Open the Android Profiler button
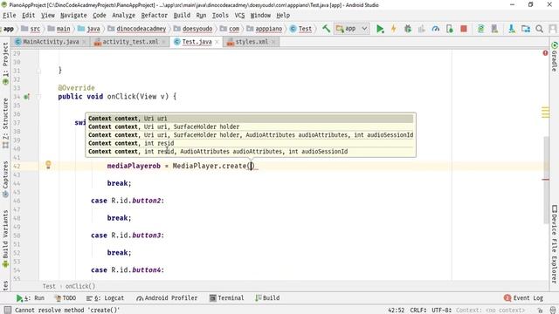This screenshot has height=314, width=559. [x=167, y=298]
